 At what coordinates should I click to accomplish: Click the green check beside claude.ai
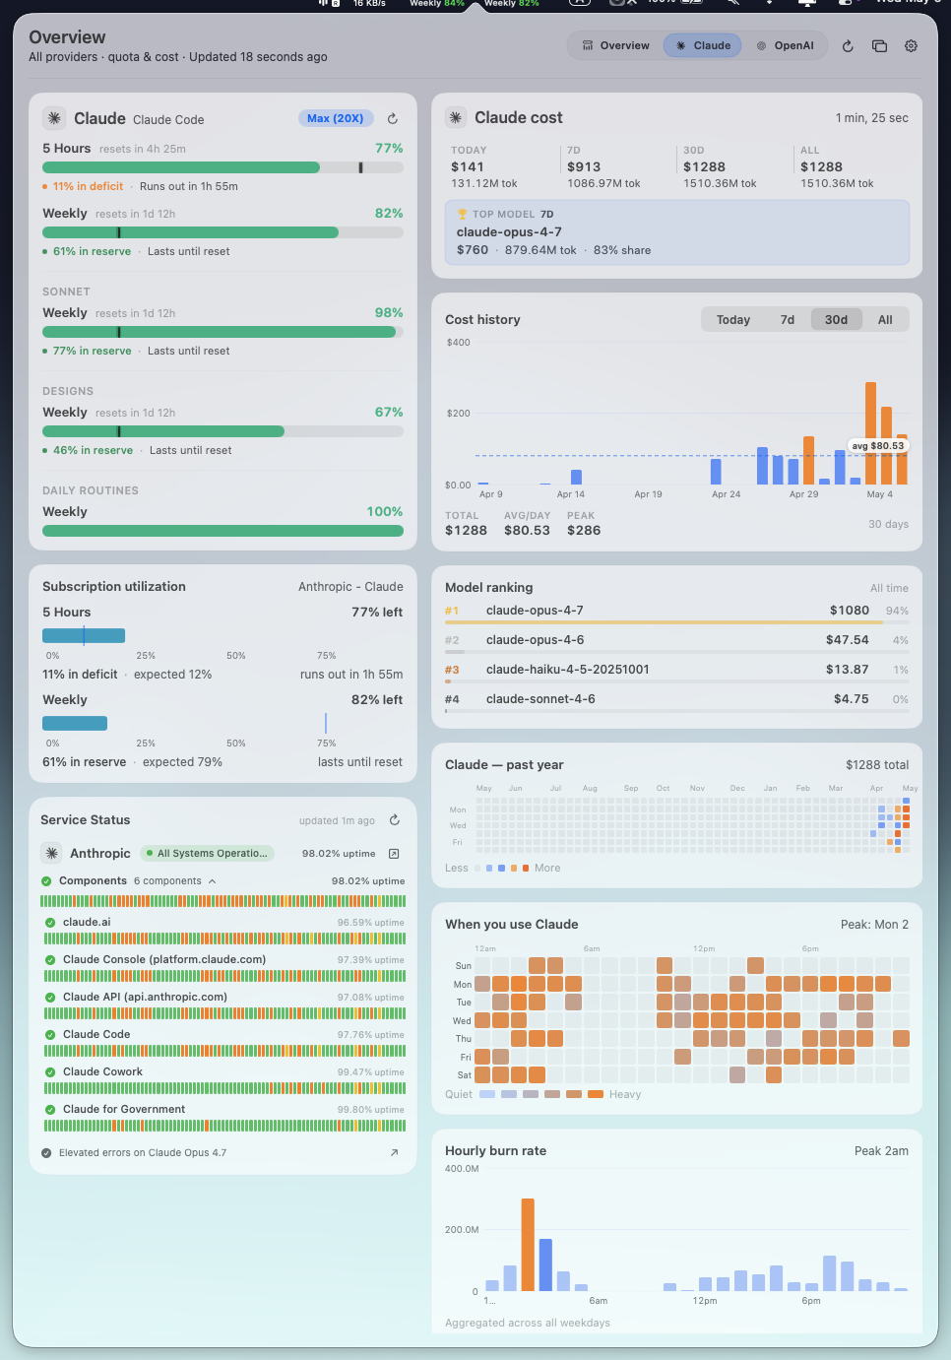pos(50,923)
